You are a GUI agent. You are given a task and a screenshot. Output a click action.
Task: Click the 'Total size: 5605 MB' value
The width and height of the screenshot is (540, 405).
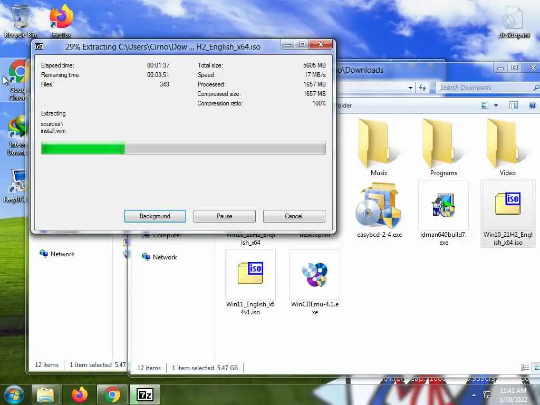click(x=314, y=65)
